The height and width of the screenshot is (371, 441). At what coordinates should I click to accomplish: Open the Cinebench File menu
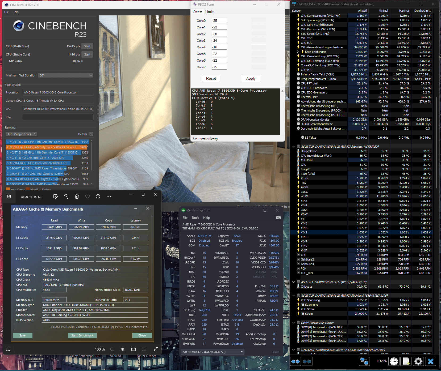coord(6,12)
